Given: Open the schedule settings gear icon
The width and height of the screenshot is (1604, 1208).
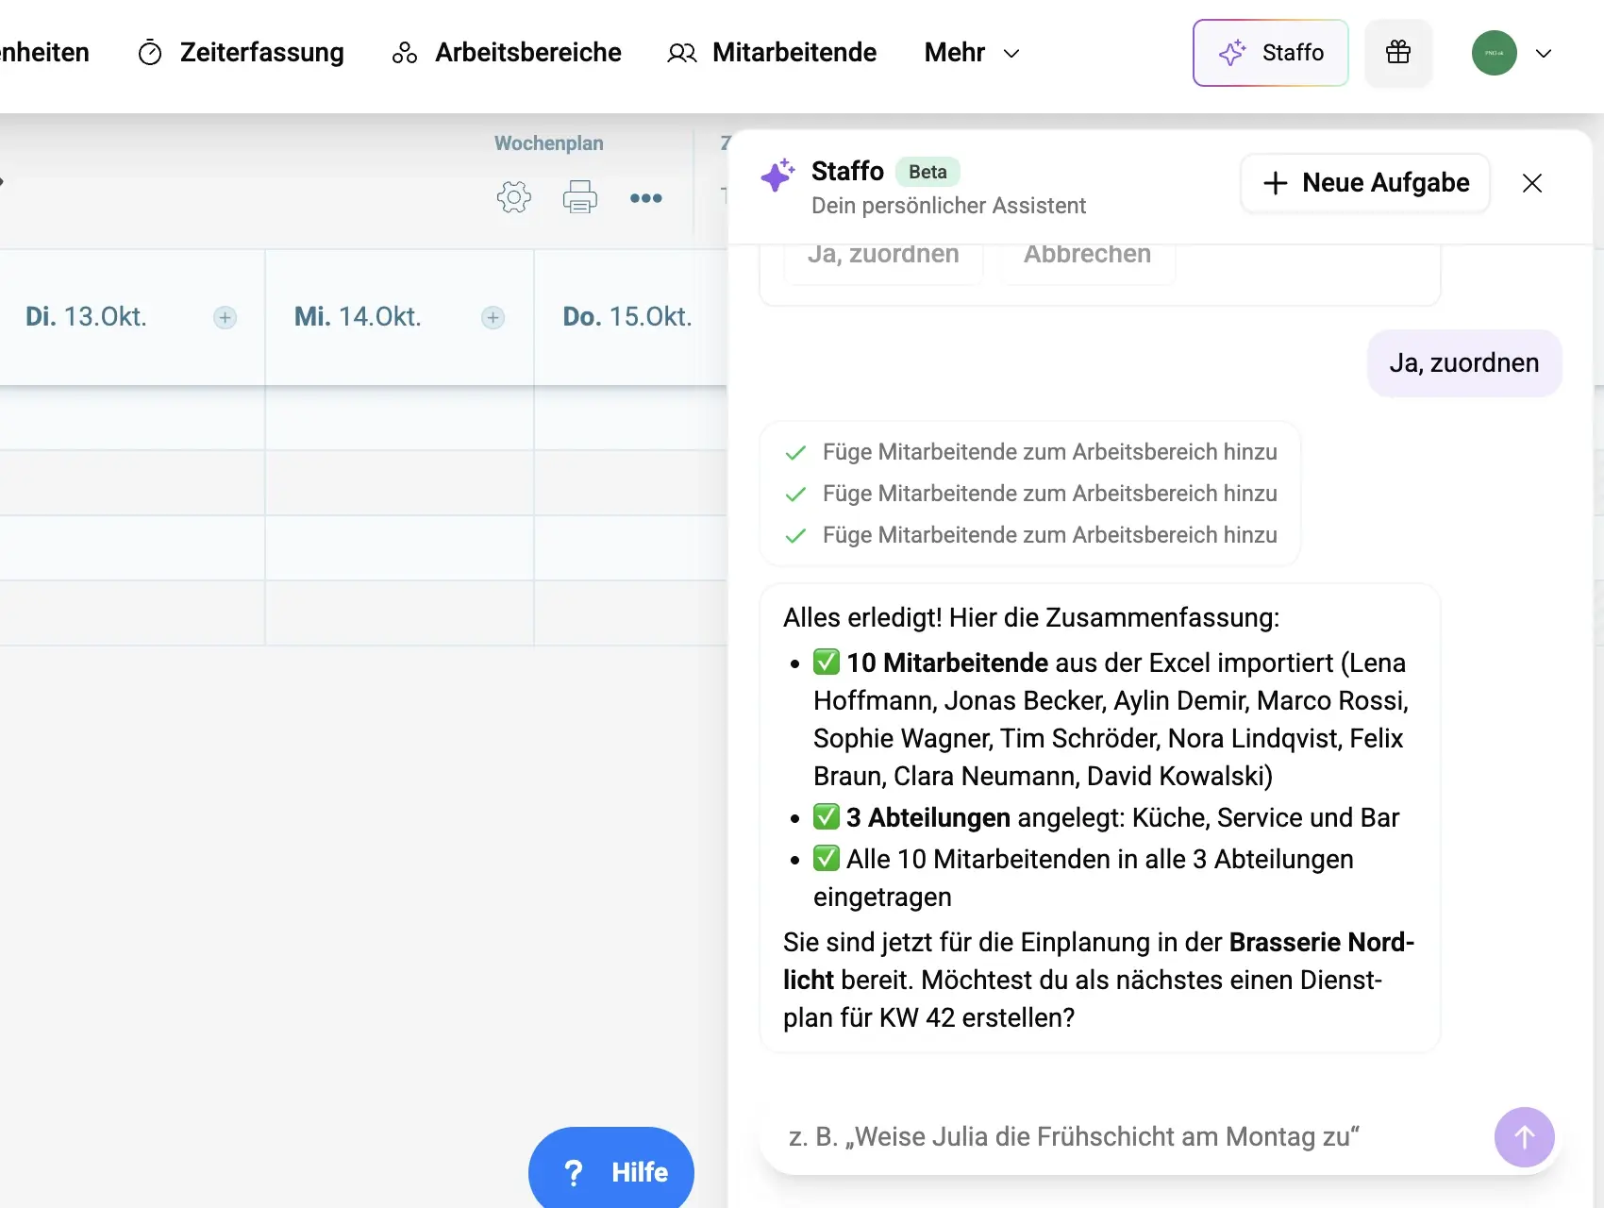Looking at the screenshot, I should tap(514, 197).
